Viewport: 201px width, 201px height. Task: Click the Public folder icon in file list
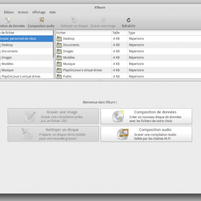pyautogui.click(x=59, y=76)
